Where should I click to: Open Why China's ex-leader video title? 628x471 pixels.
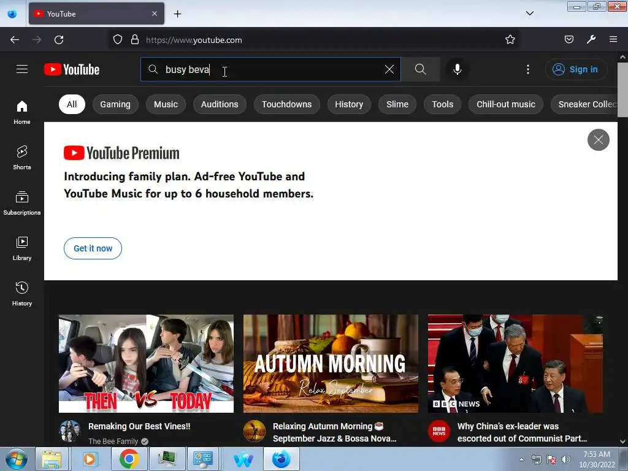(523, 432)
